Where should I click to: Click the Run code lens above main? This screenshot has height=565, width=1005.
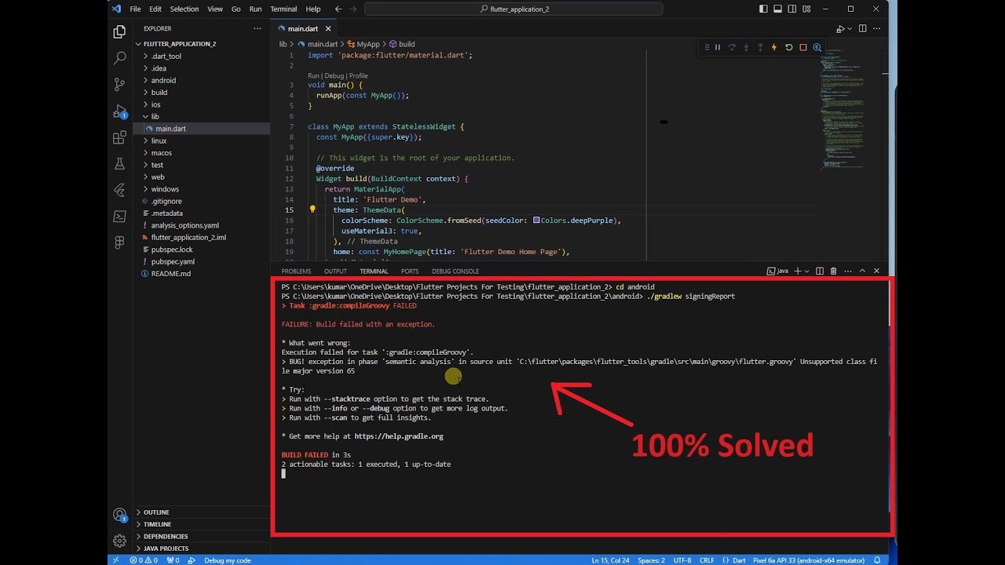[x=313, y=76]
